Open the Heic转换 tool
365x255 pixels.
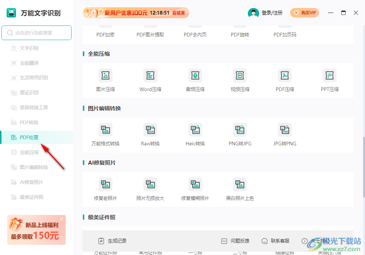pos(195,135)
